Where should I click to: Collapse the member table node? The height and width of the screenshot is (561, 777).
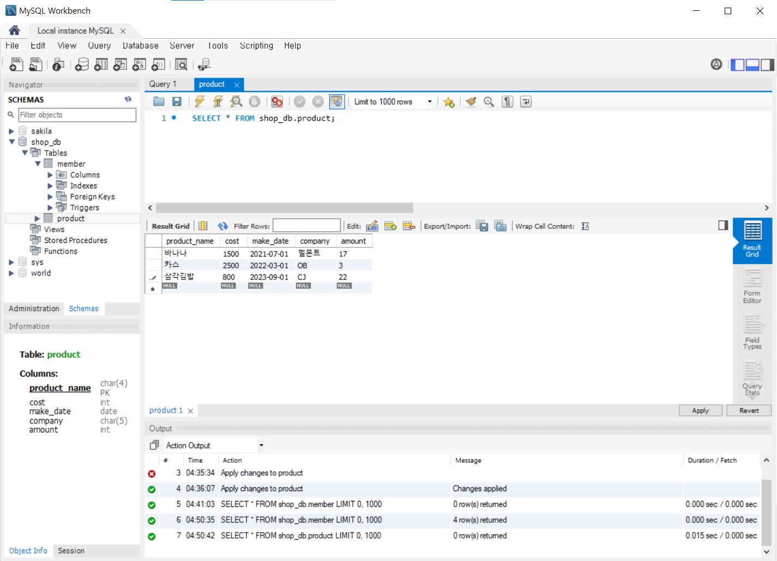(38, 164)
